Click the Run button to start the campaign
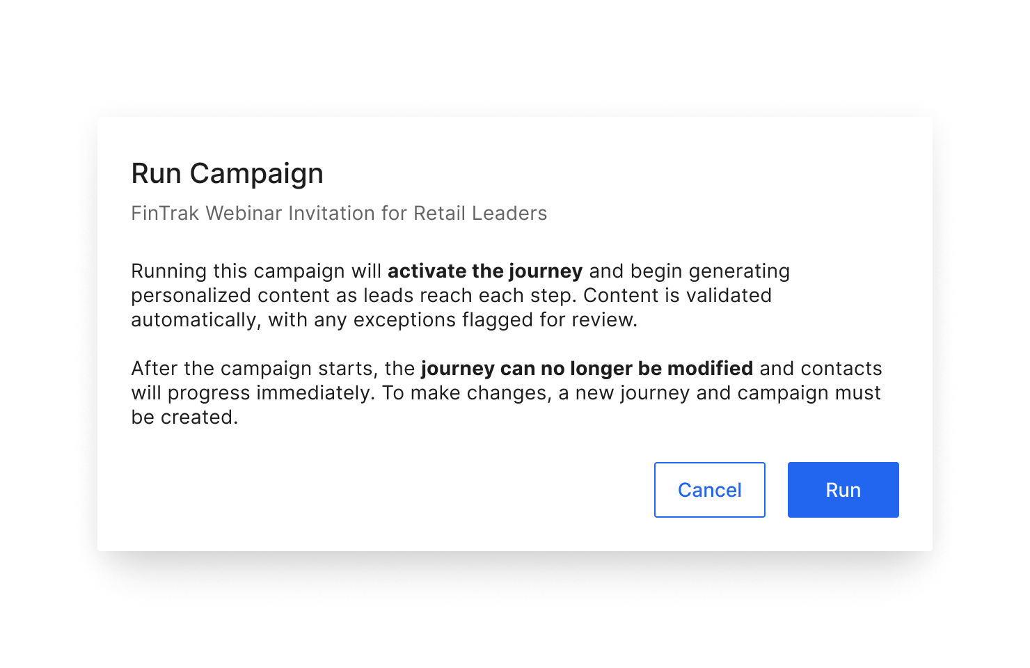This screenshot has width=1030, height=668. [842, 490]
